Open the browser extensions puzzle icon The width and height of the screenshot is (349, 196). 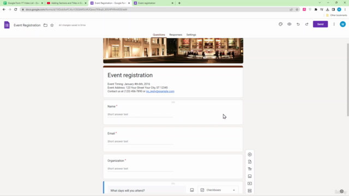coord(316,10)
